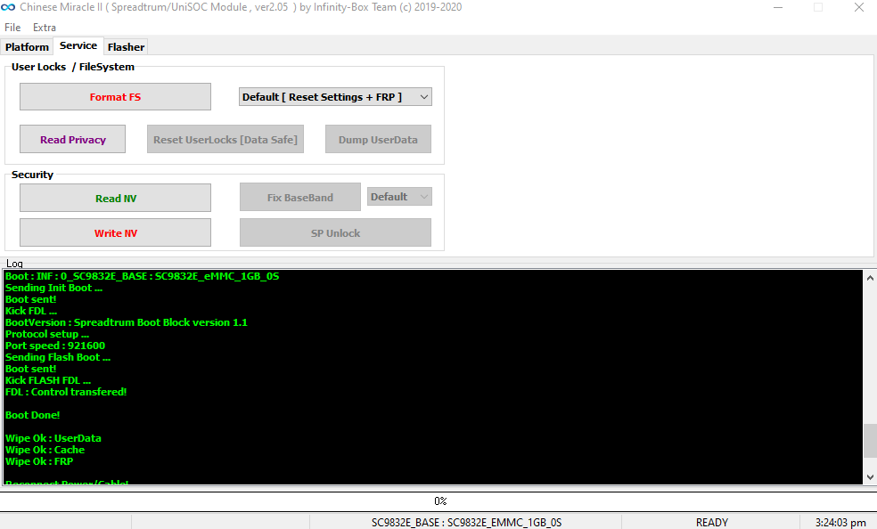This screenshot has height=529, width=877.
Task: Click the Fix BaseBand button
Action: [300, 197]
